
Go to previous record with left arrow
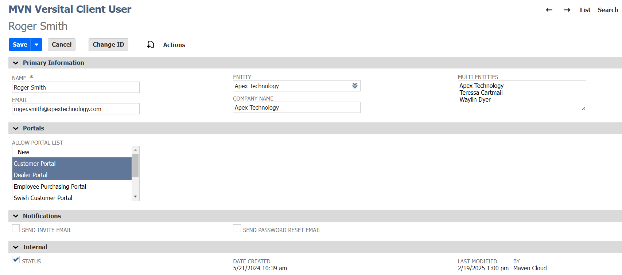[x=549, y=10]
